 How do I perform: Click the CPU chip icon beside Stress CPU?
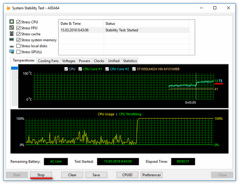[x=12, y=22]
